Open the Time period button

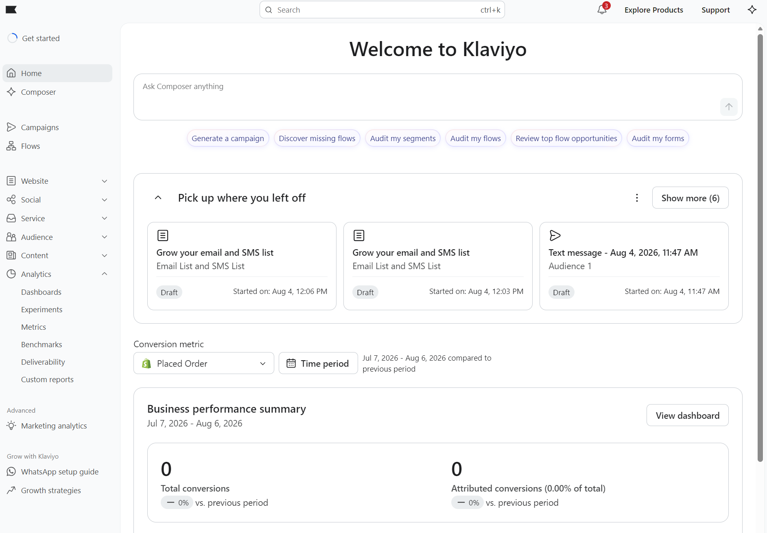318,363
